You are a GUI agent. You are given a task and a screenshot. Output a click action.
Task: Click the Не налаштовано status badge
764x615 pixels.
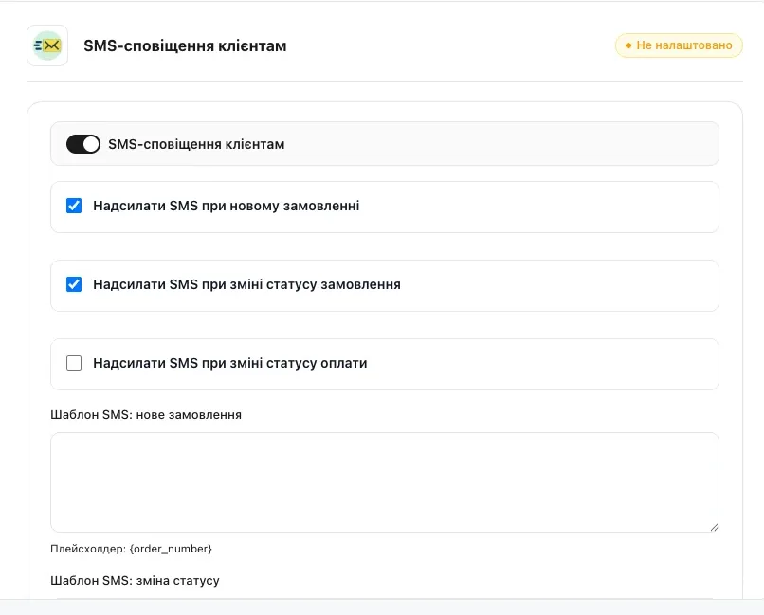[x=679, y=45]
